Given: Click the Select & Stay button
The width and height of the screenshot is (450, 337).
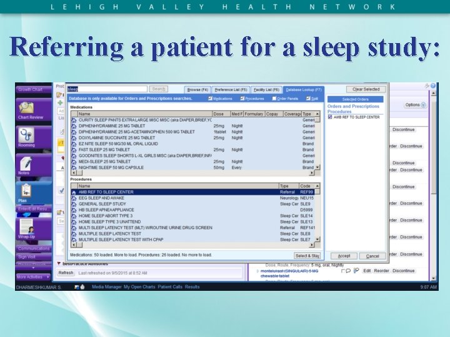Looking at the screenshot, I should pyautogui.click(x=307, y=256).
